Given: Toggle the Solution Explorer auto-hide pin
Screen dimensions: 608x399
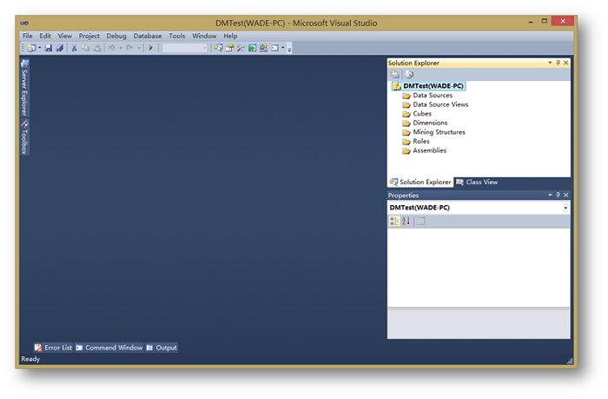Looking at the screenshot, I should click(x=558, y=63).
